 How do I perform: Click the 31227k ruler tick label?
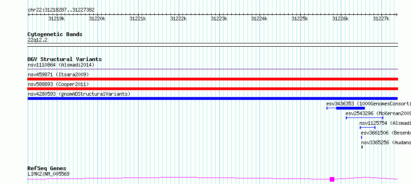tap(381, 18)
